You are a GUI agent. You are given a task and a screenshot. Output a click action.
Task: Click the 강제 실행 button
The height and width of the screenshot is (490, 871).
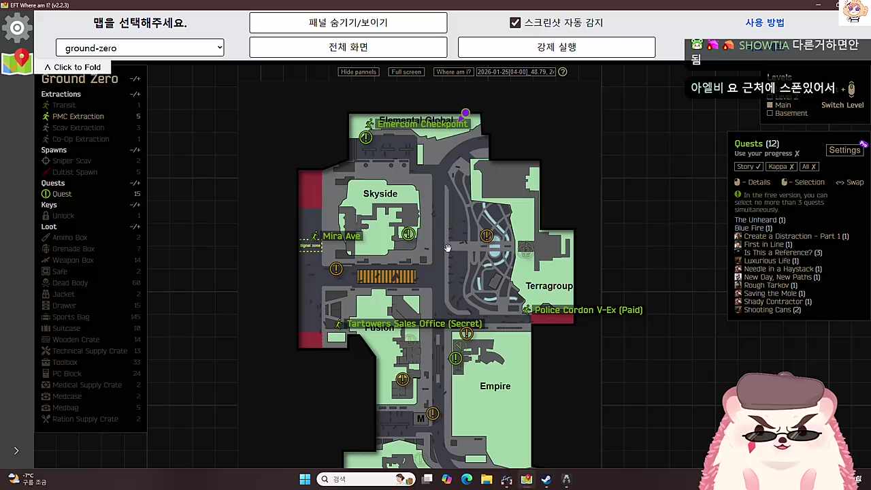[x=557, y=47]
